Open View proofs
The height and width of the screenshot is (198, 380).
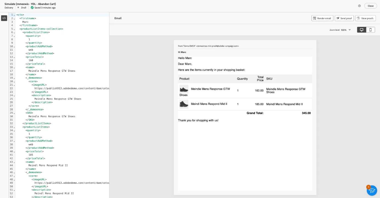[365, 18]
